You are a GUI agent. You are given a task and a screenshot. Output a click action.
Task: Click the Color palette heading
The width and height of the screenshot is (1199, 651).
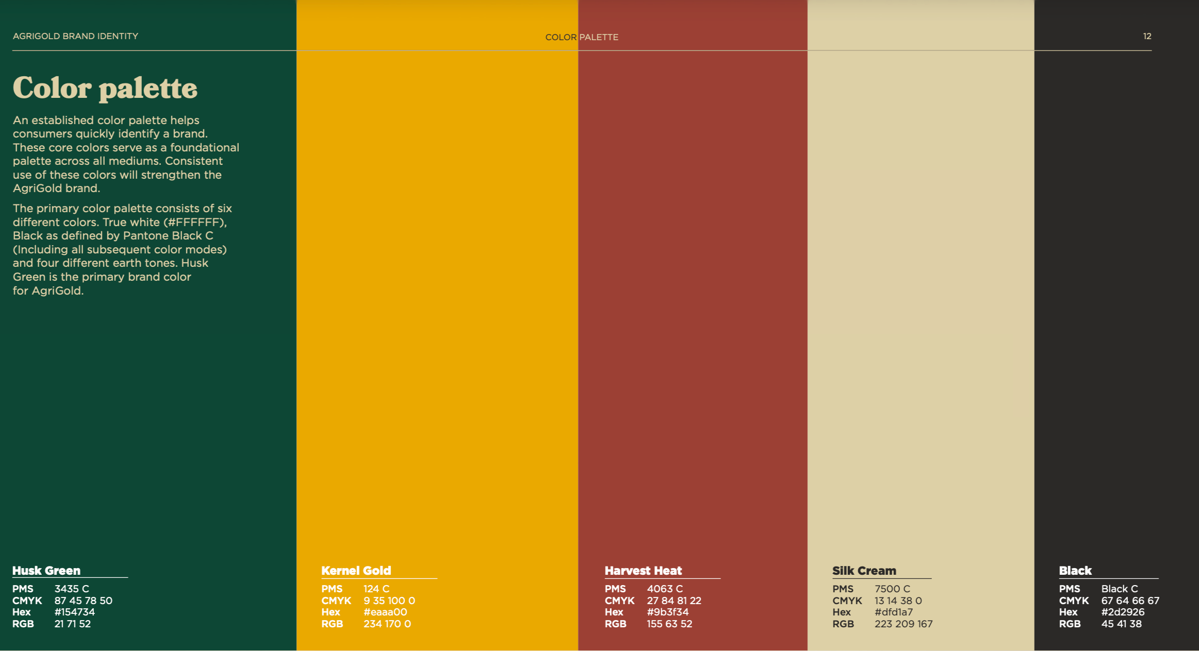tap(105, 88)
